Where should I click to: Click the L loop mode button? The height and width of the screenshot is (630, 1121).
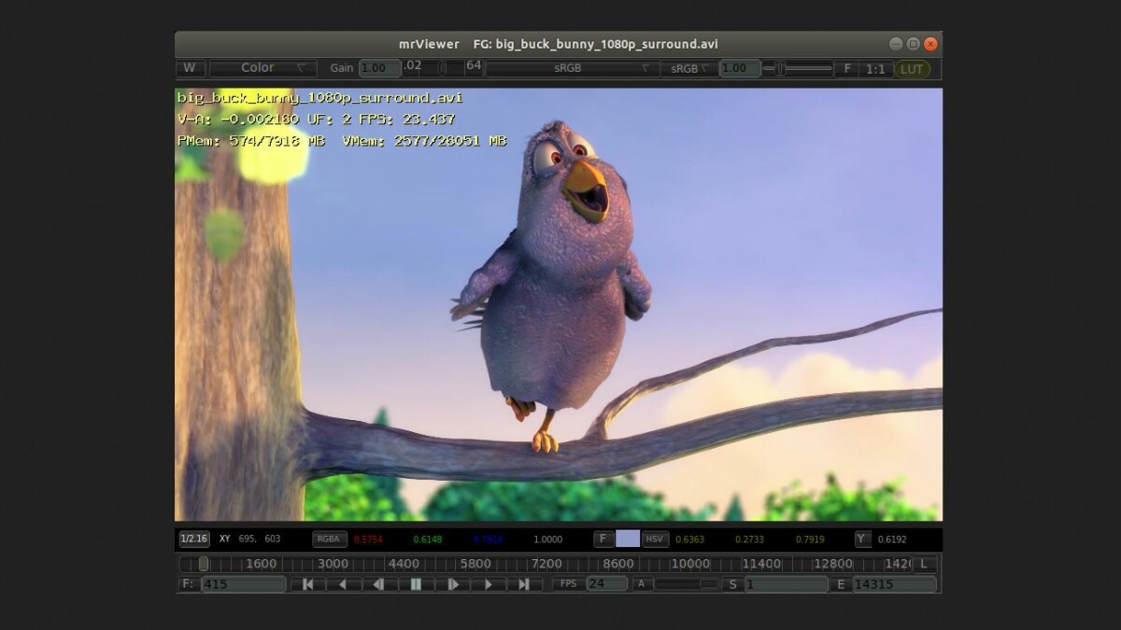924,564
